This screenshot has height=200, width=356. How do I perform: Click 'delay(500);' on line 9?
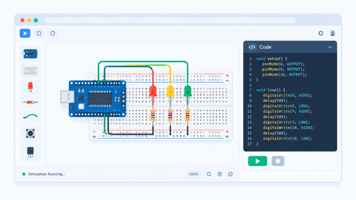[275, 101]
